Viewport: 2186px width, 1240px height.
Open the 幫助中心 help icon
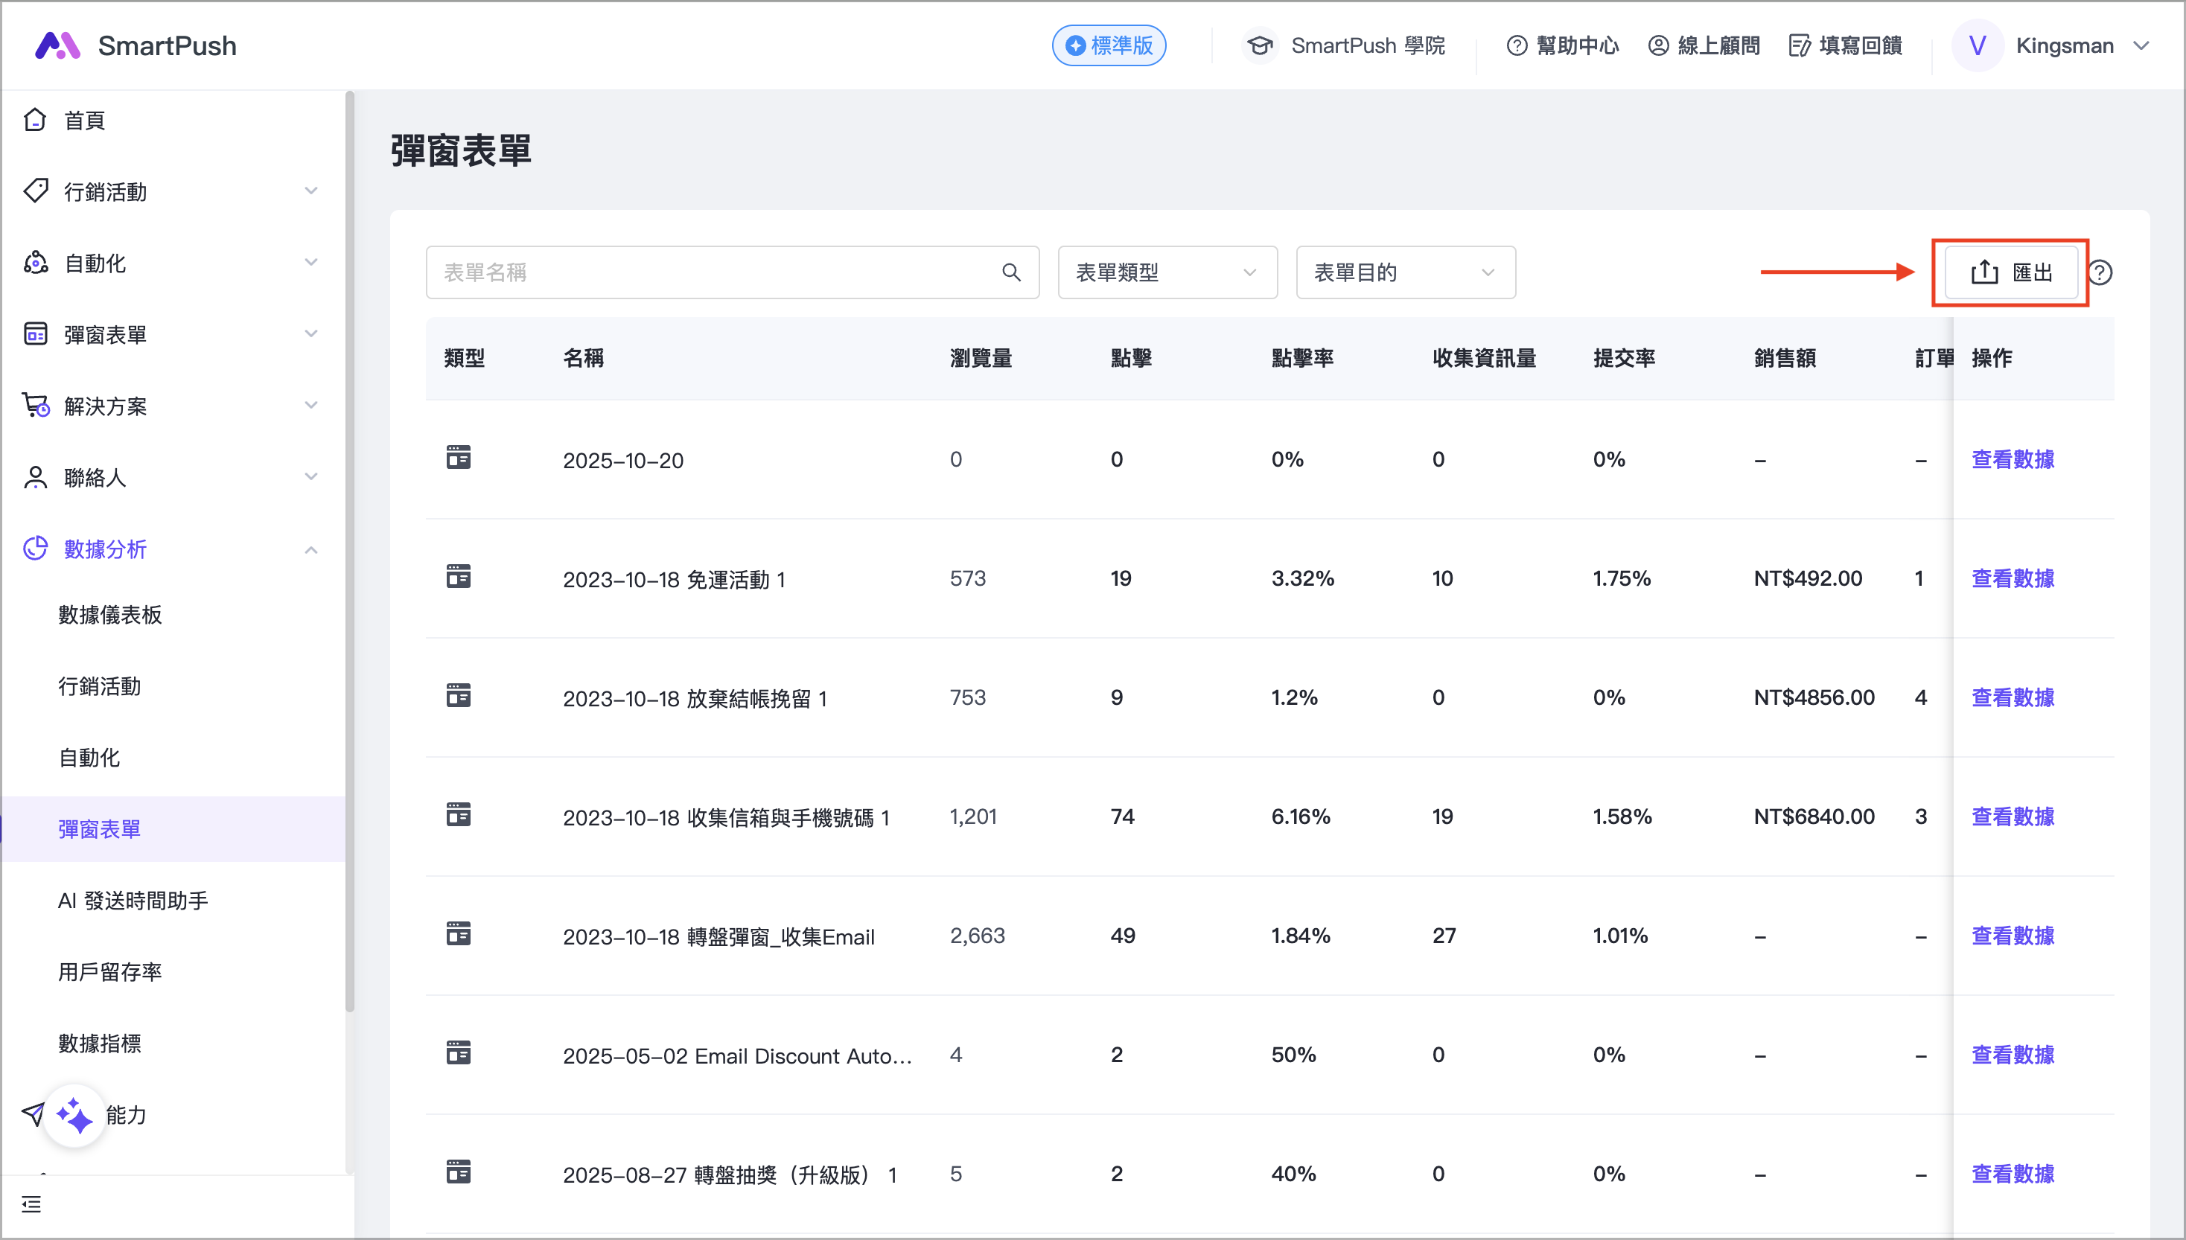(x=1517, y=45)
